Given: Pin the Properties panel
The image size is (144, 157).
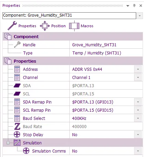Looking at the screenshot, I should coord(134,5).
